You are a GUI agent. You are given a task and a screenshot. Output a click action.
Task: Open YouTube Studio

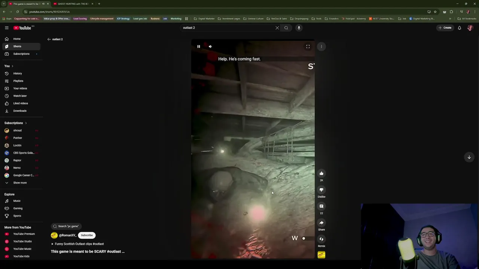tap(21, 241)
